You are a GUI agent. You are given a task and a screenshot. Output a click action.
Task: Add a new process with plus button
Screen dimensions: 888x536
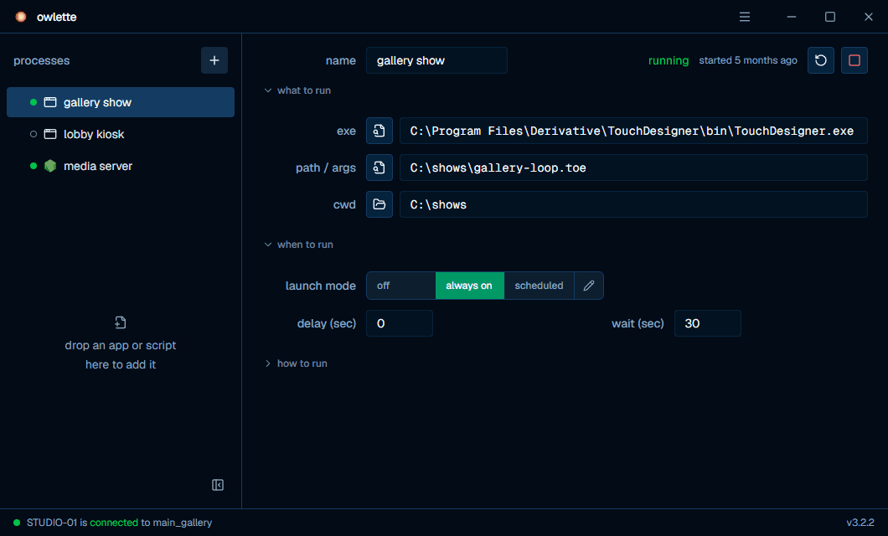coord(214,60)
